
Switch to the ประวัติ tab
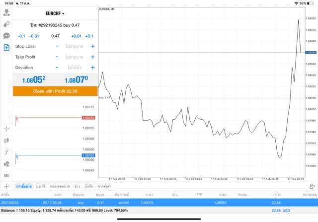[41, 186]
